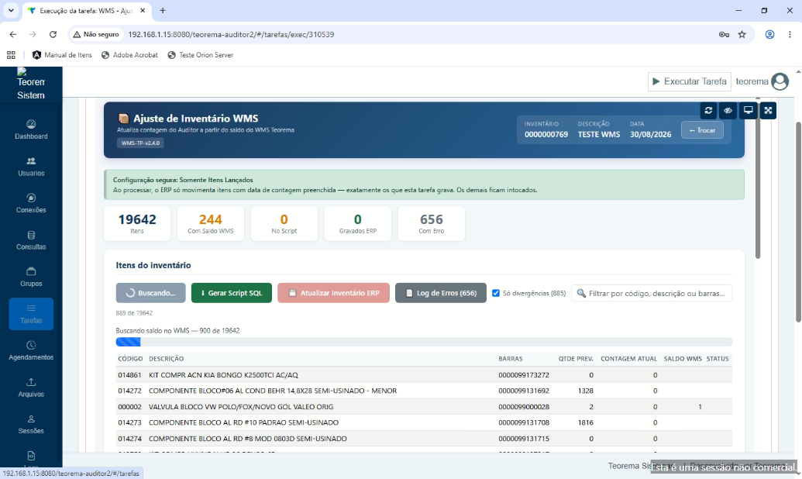Open Manual de Itens bookmark
This screenshot has height=479, width=802.
point(63,55)
